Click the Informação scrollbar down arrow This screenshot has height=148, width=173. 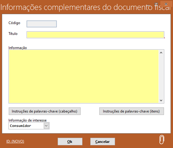pos(161,100)
